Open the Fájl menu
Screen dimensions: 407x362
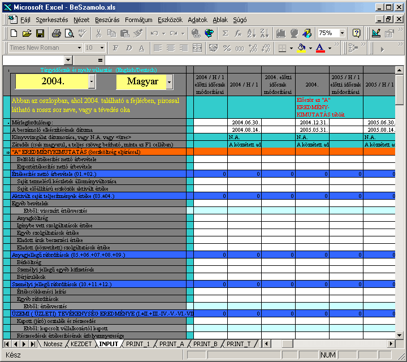pyautogui.click(x=25, y=20)
